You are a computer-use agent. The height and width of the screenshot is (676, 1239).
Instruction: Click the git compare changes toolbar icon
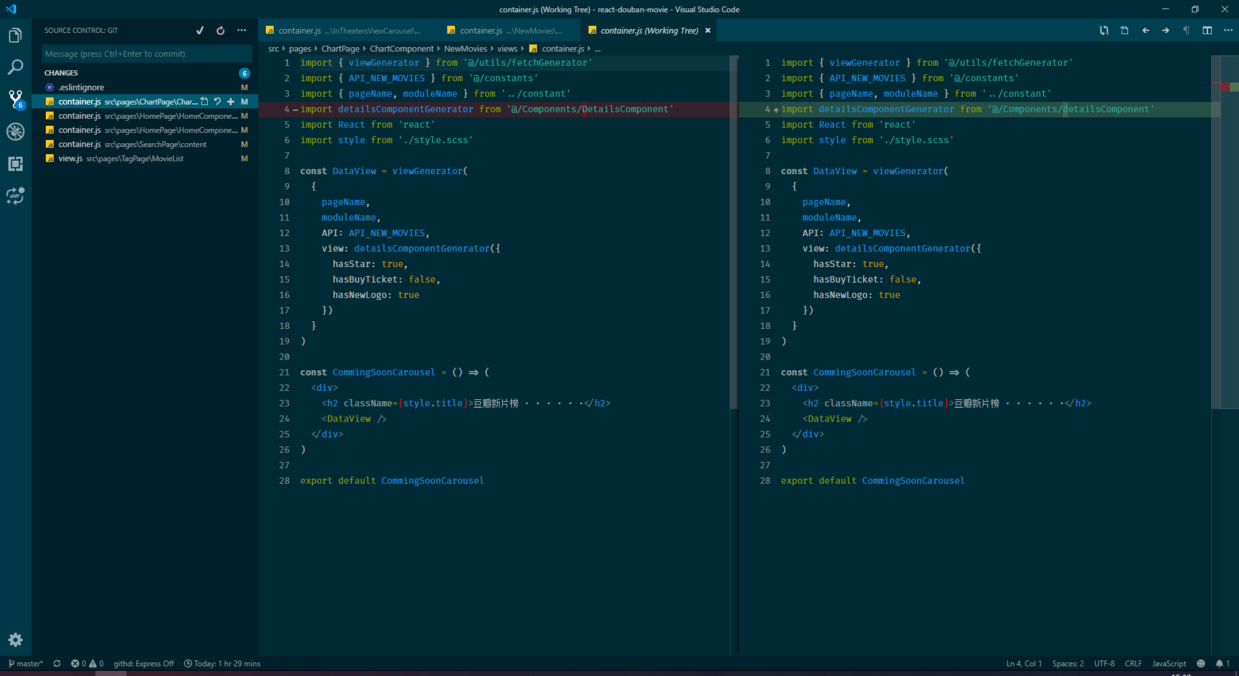1104,30
